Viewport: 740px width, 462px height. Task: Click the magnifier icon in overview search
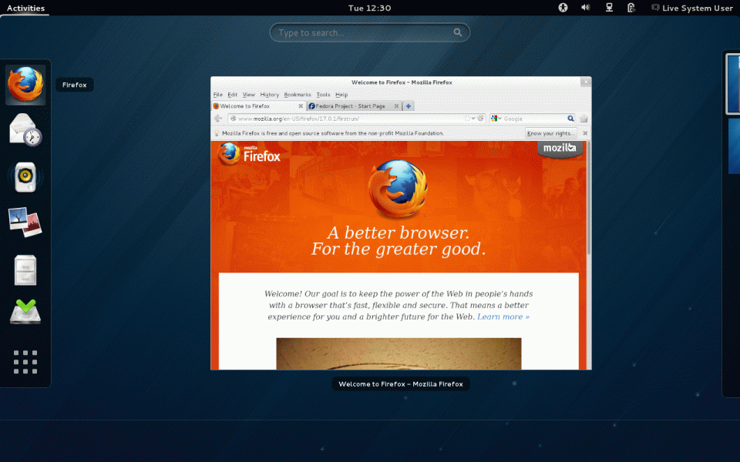click(458, 32)
